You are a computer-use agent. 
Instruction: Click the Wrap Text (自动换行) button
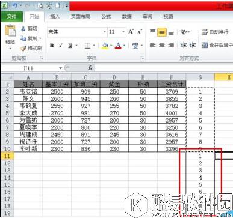[x=215, y=32]
